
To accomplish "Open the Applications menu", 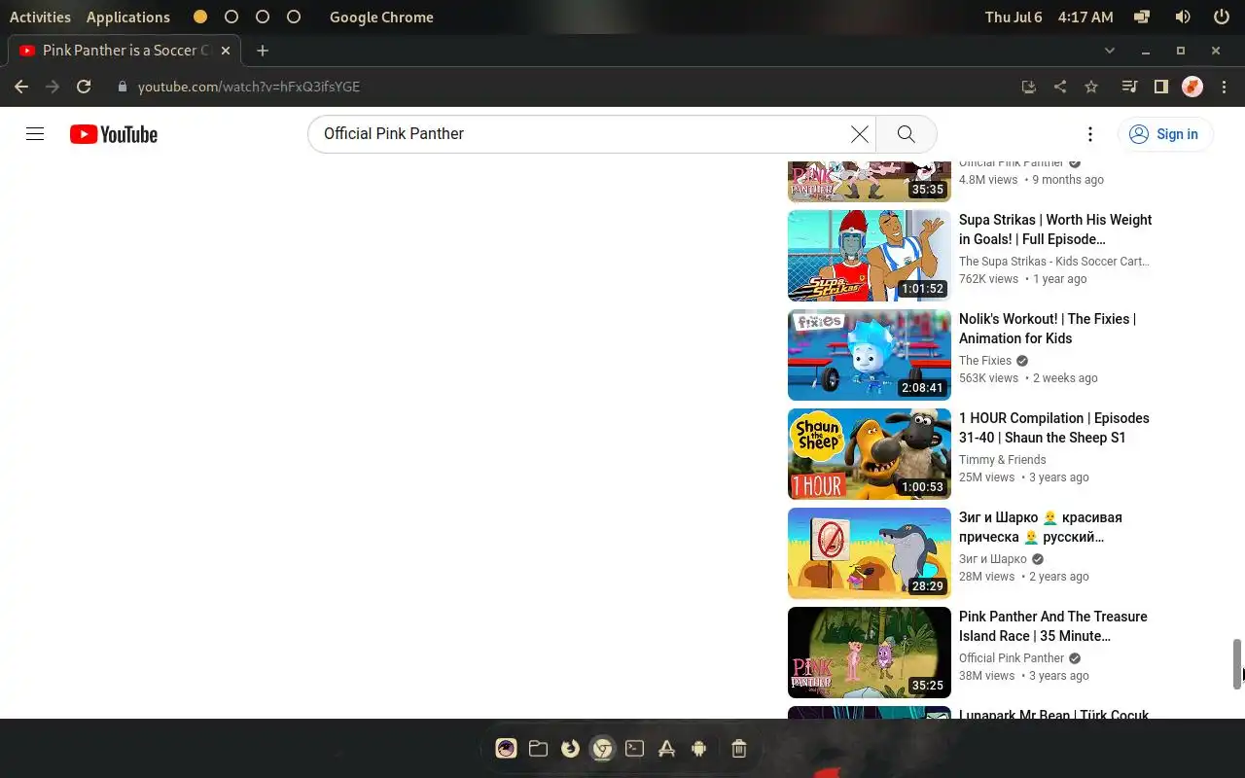I will click(x=127, y=17).
